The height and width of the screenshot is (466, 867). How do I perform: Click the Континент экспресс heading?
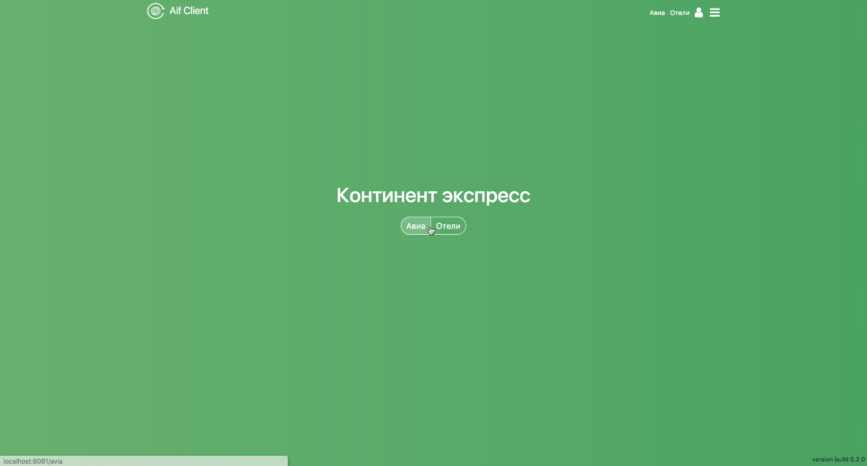(433, 195)
